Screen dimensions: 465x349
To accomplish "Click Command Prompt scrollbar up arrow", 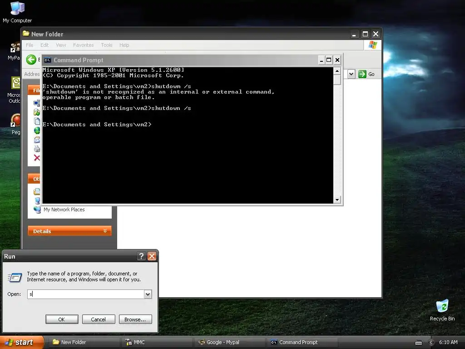I will 337,71.
